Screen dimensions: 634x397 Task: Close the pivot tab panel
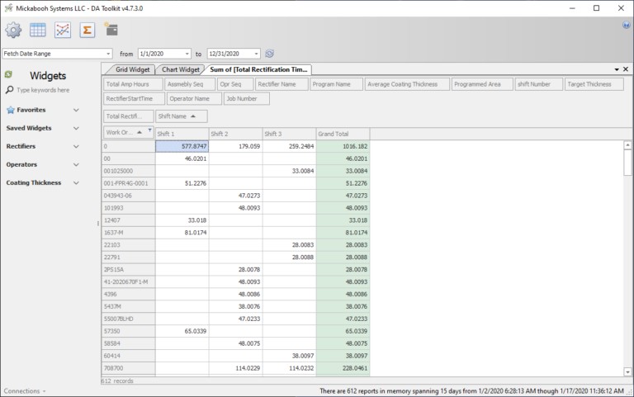626,69
